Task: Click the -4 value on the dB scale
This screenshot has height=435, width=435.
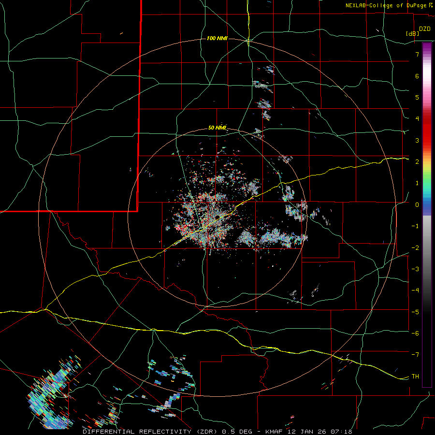Action: 415,290
